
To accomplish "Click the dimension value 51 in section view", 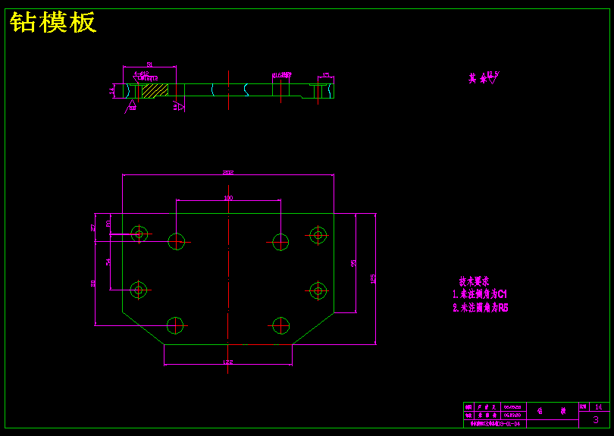I will [x=149, y=64].
